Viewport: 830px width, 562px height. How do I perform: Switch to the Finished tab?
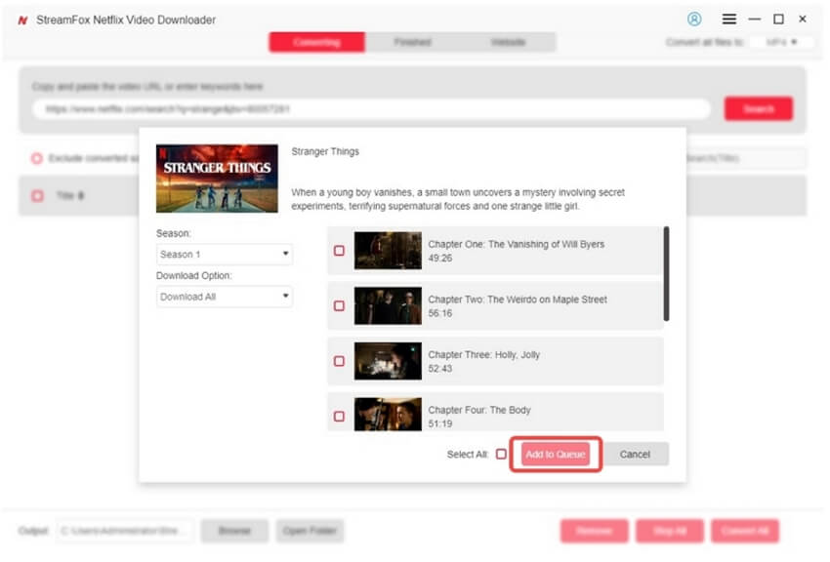click(x=412, y=42)
